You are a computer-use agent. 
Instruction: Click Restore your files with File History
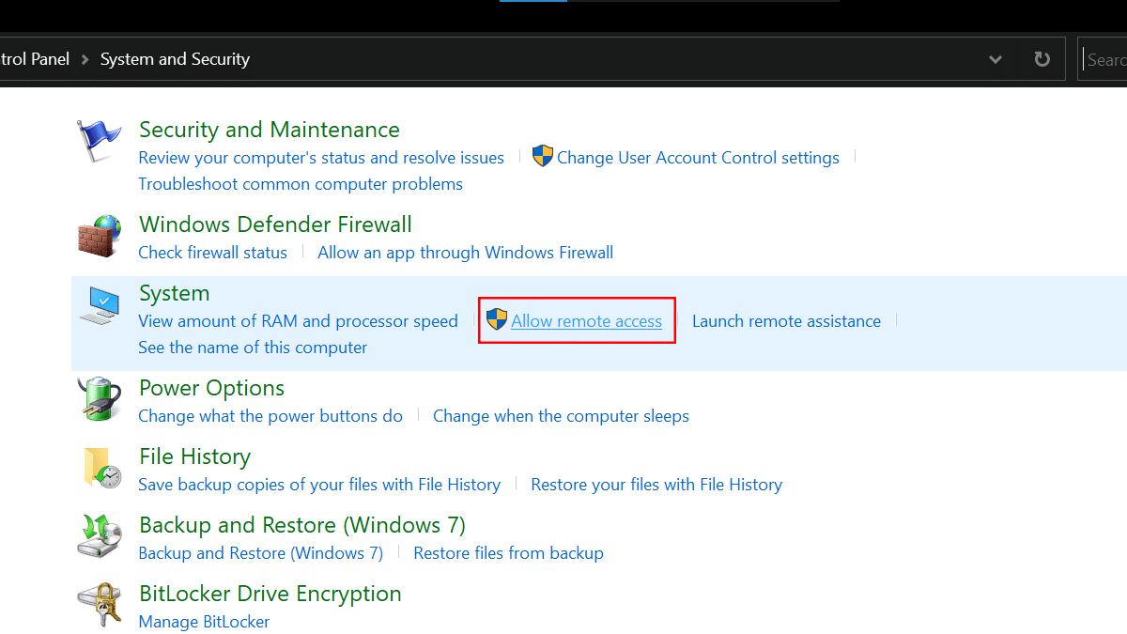[656, 485]
